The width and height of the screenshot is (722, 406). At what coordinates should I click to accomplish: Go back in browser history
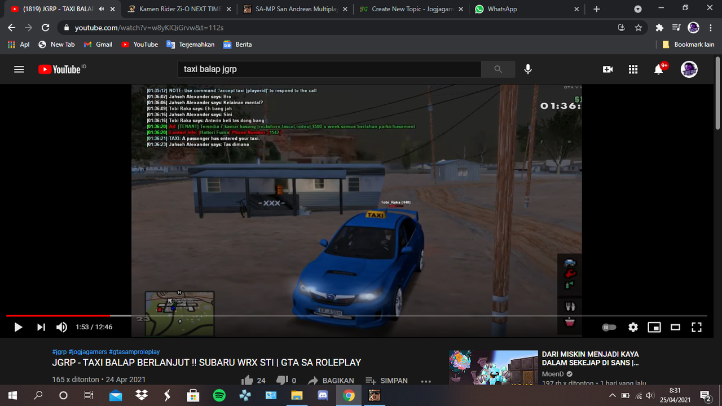pyautogui.click(x=12, y=28)
